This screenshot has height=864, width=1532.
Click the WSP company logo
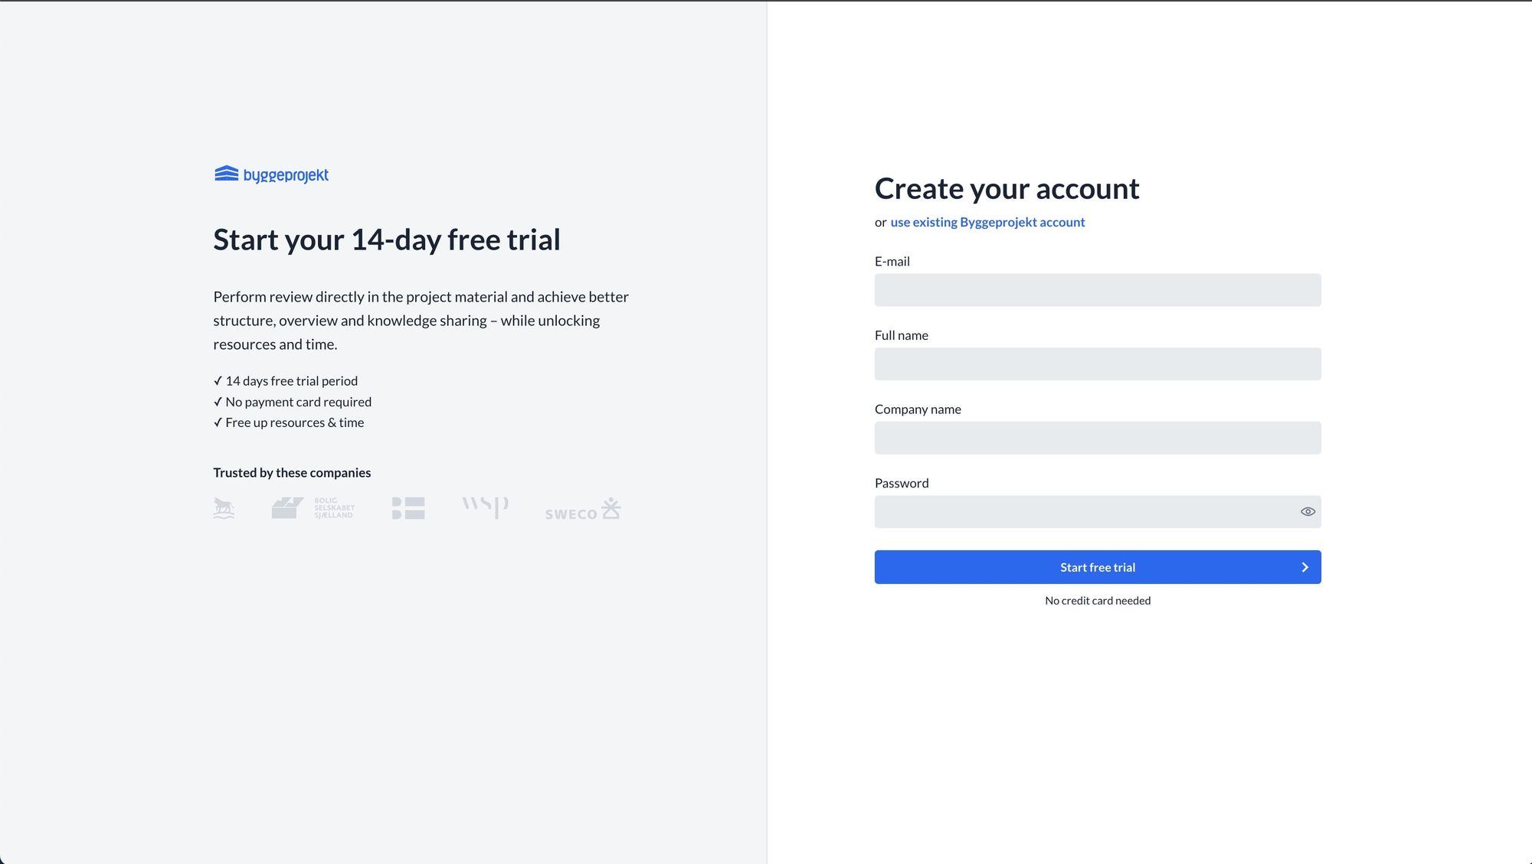click(x=485, y=507)
